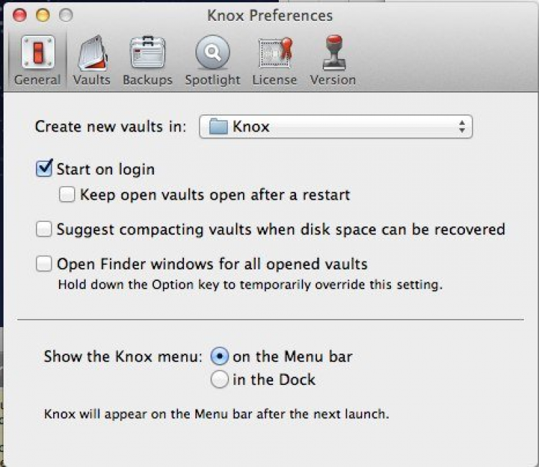Click the yellow minimize window button
The image size is (539, 467).
pos(43,14)
